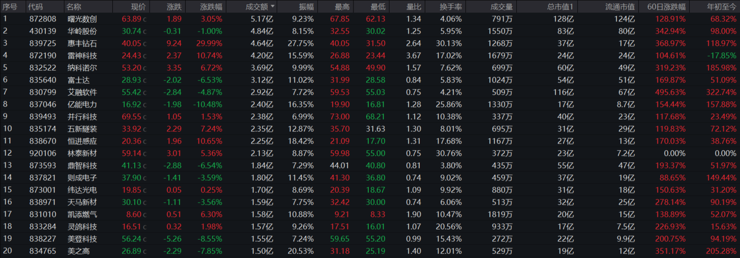Sort by the 年初至今 column header
Viewport: 740px width, 258px height.
721,7
